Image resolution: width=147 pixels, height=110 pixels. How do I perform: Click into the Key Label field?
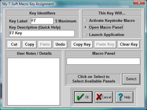pos(42,21)
